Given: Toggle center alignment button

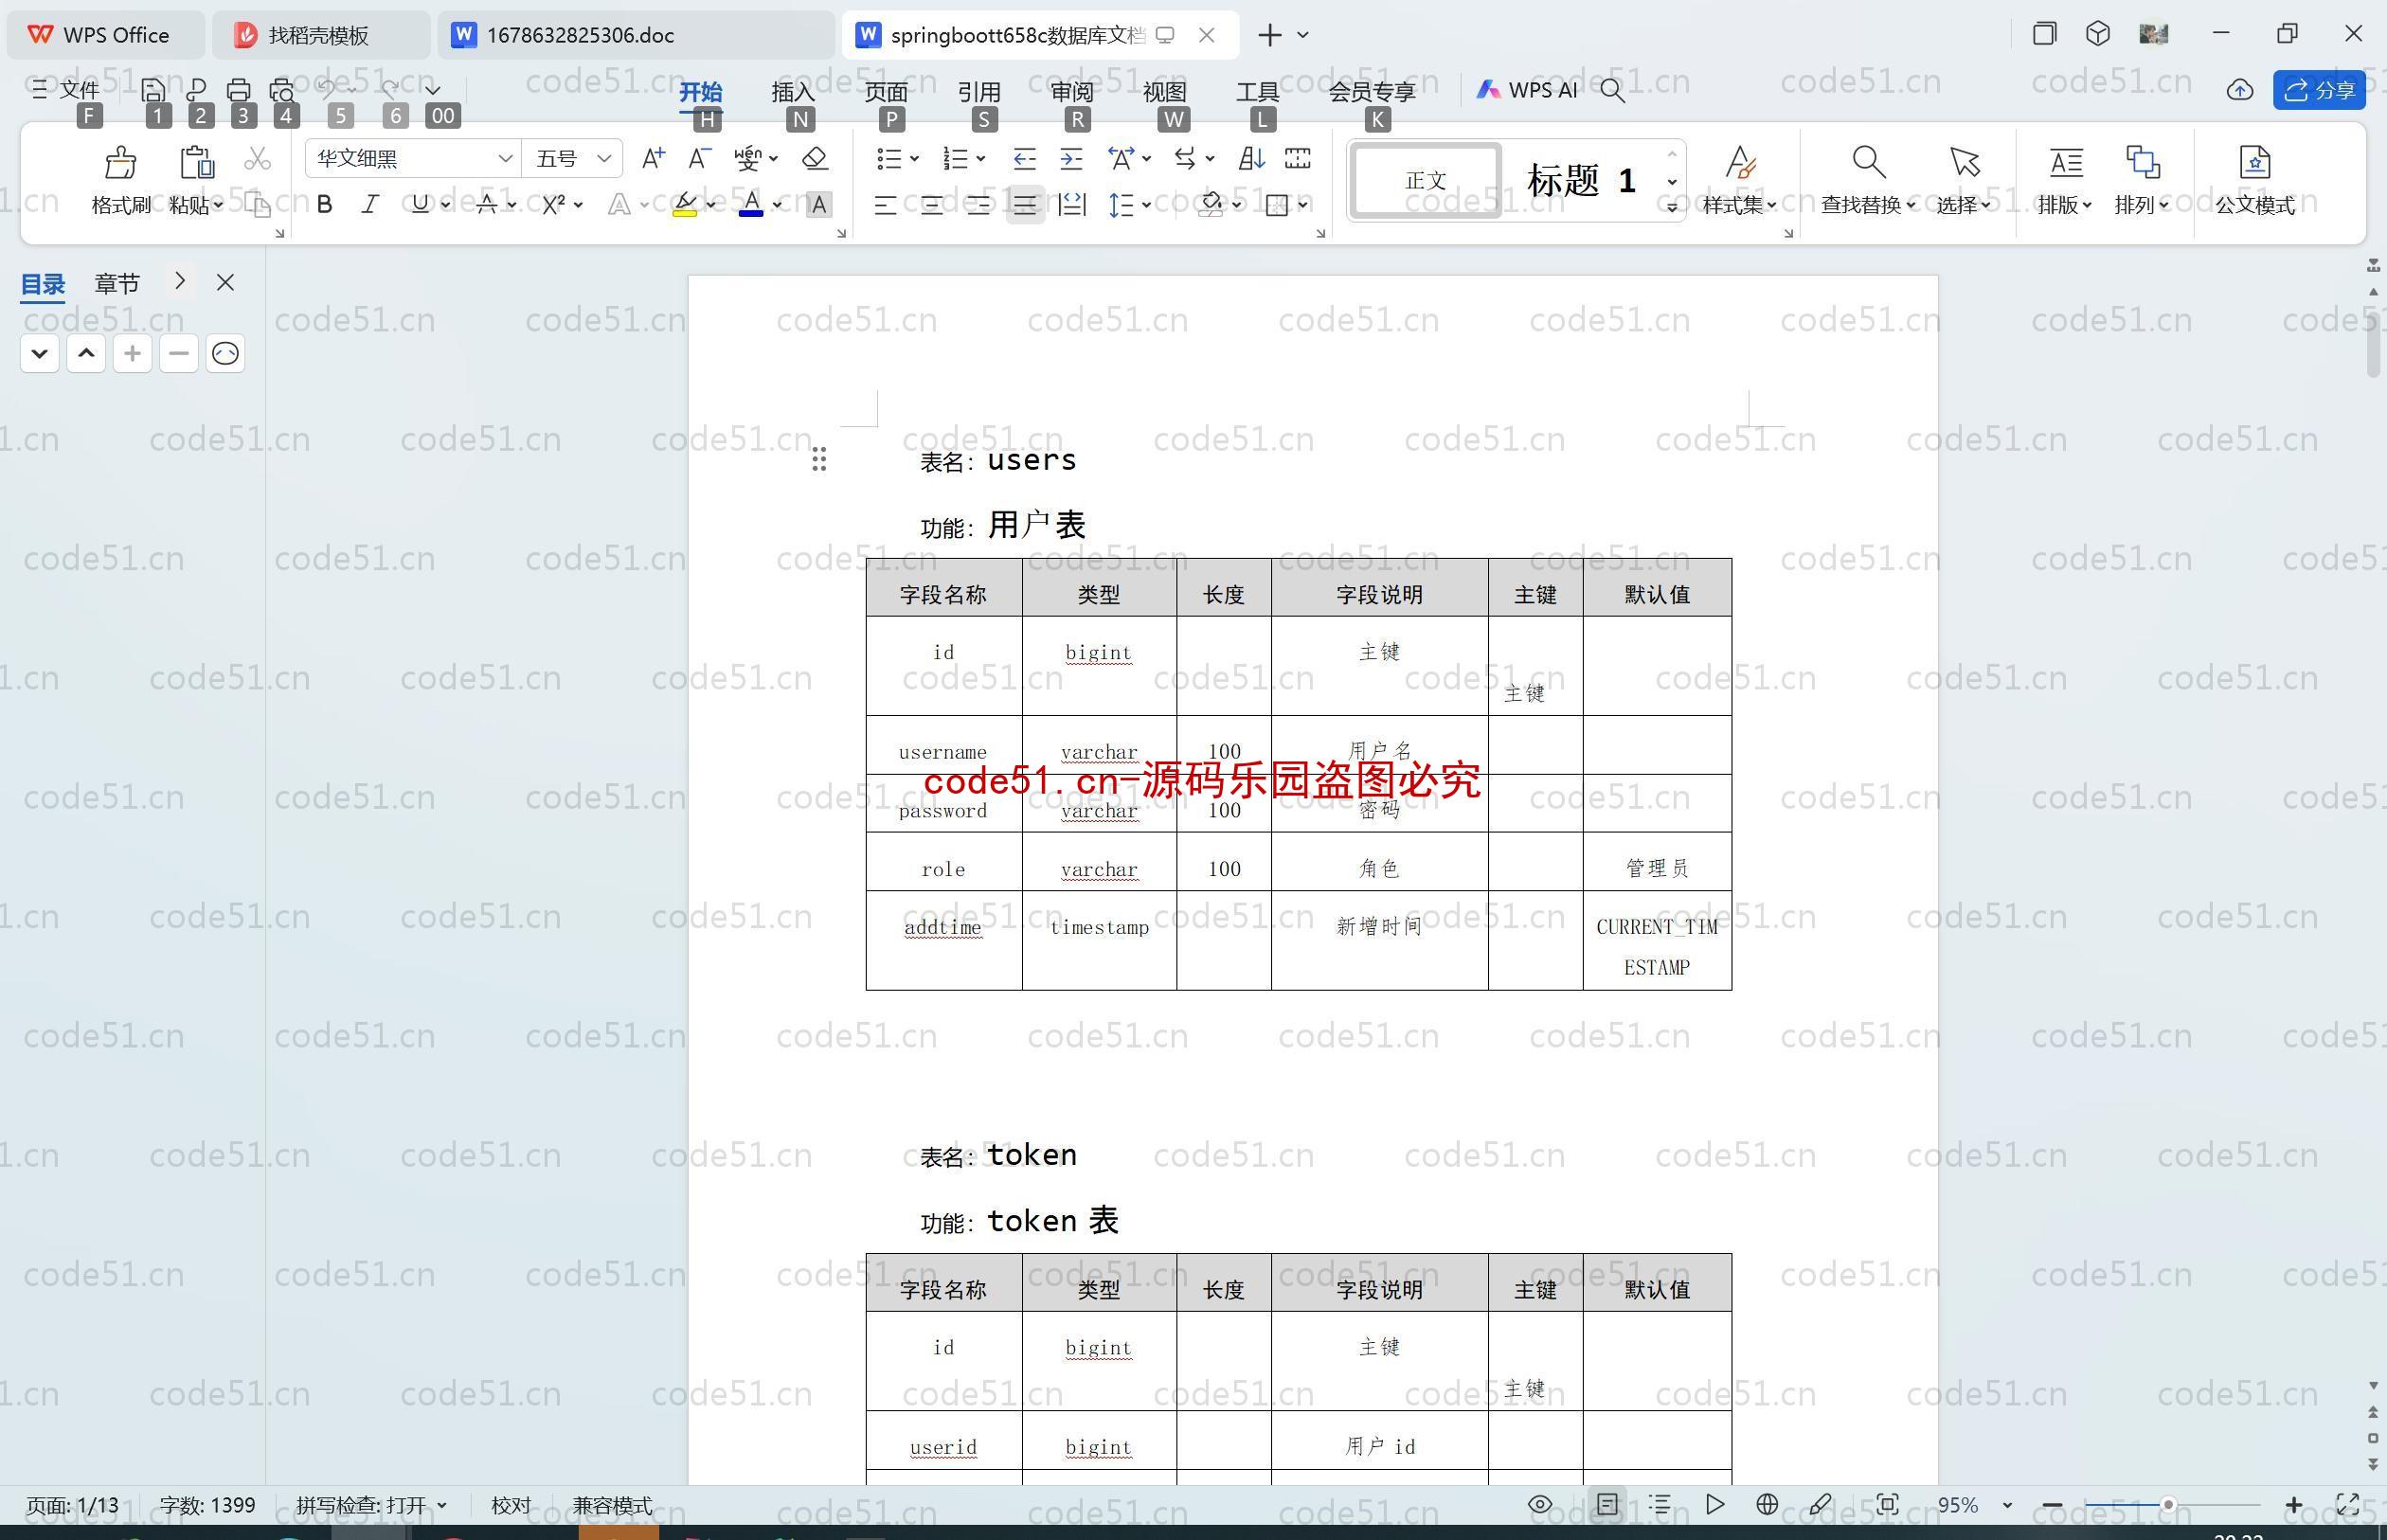Looking at the screenshot, I should pos(931,206).
